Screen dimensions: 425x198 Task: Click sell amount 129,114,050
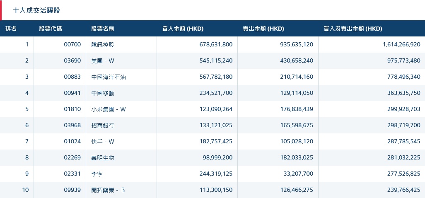pos(297,93)
